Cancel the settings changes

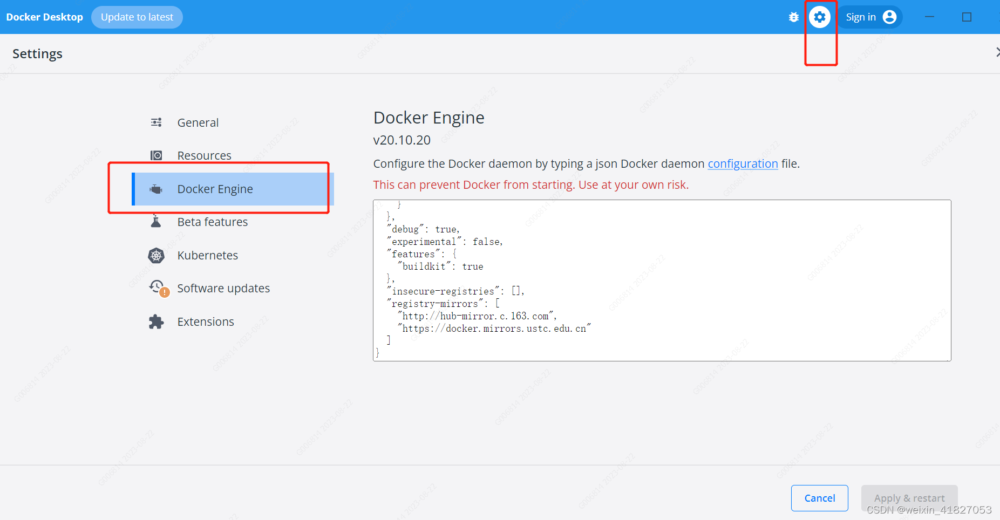pyautogui.click(x=820, y=498)
